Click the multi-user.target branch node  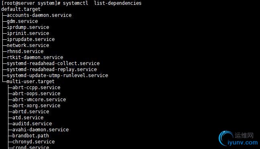point(30,82)
